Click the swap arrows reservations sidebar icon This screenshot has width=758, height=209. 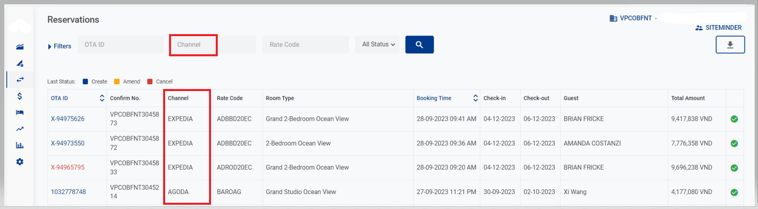pyautogui.click(x=20, y=79)
